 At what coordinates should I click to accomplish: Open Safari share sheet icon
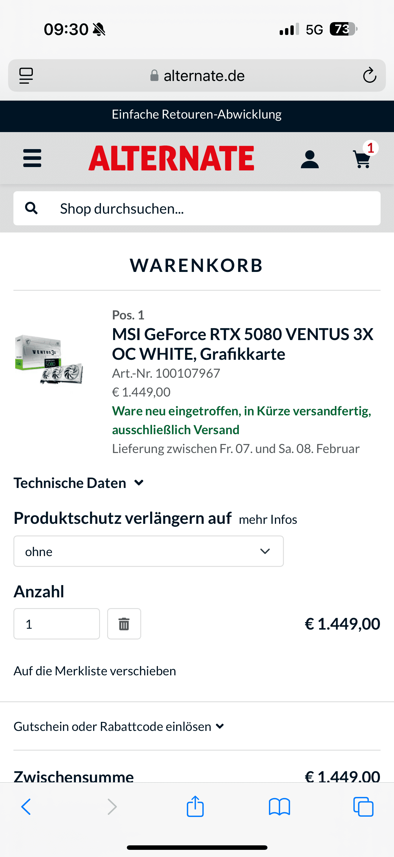(x=195, y=807)
